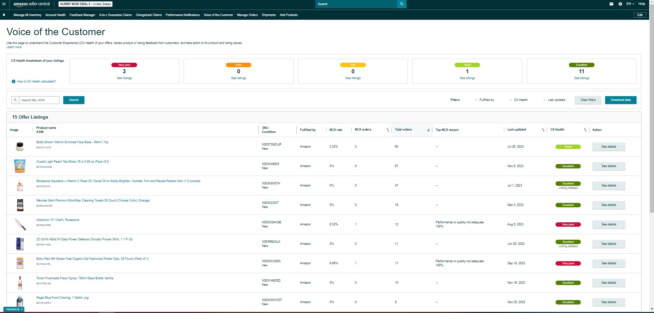Follow the Learn more link
The height and width of the screenshot is (313, 654).
pyautogui.click(x=14, y=47)
